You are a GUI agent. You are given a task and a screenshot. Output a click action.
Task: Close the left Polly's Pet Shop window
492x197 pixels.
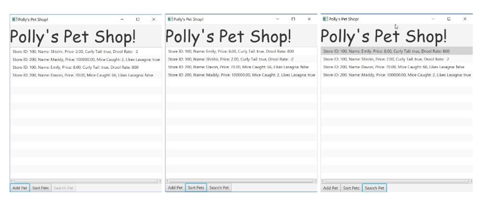[x=154, y=19]
